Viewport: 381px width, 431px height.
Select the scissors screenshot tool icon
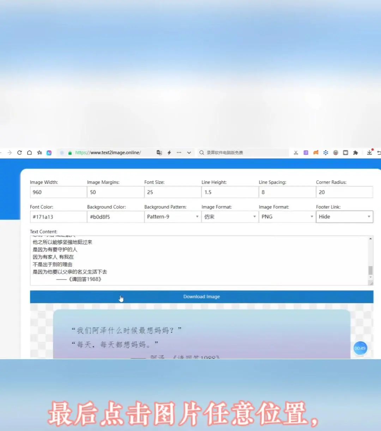click(296, 152)
